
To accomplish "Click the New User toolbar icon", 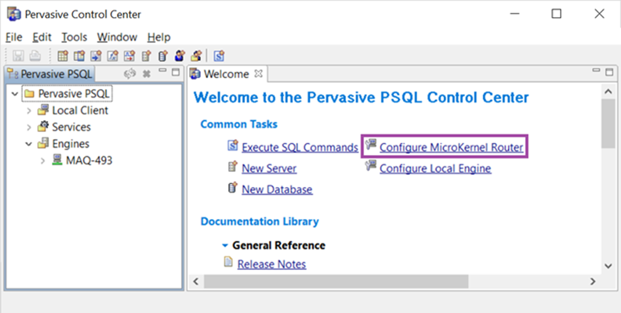I will point(180,55).
